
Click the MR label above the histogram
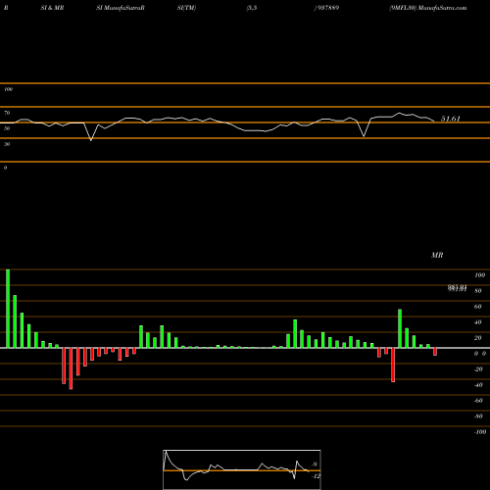(x=437, y=255)
